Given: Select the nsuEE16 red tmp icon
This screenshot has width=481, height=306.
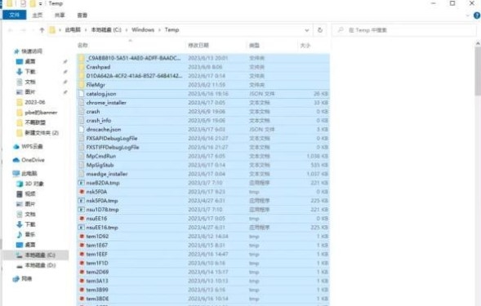Looking at the screenshot, I should click(82, 219).
